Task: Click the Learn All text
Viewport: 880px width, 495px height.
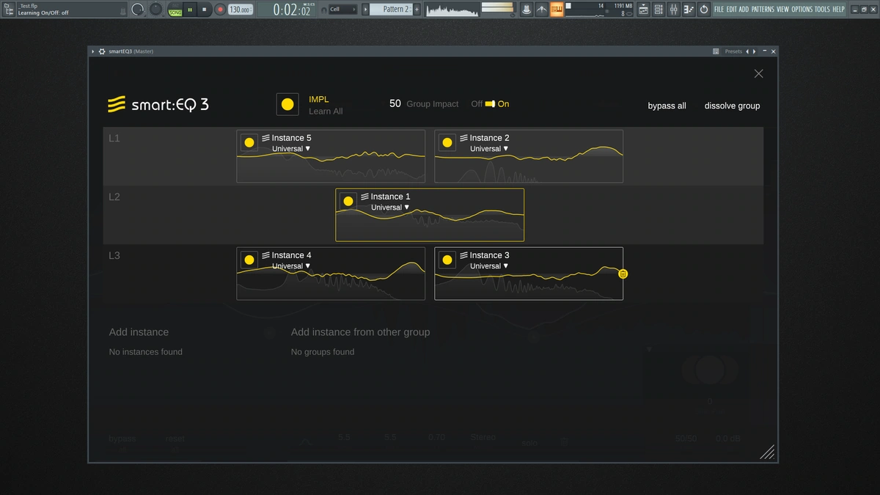Action: [x=326, y=111]
